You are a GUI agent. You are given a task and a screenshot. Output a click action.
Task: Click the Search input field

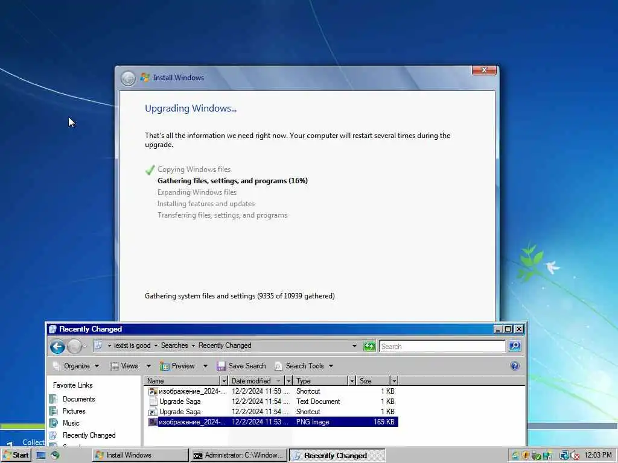(x=442, y=347)
